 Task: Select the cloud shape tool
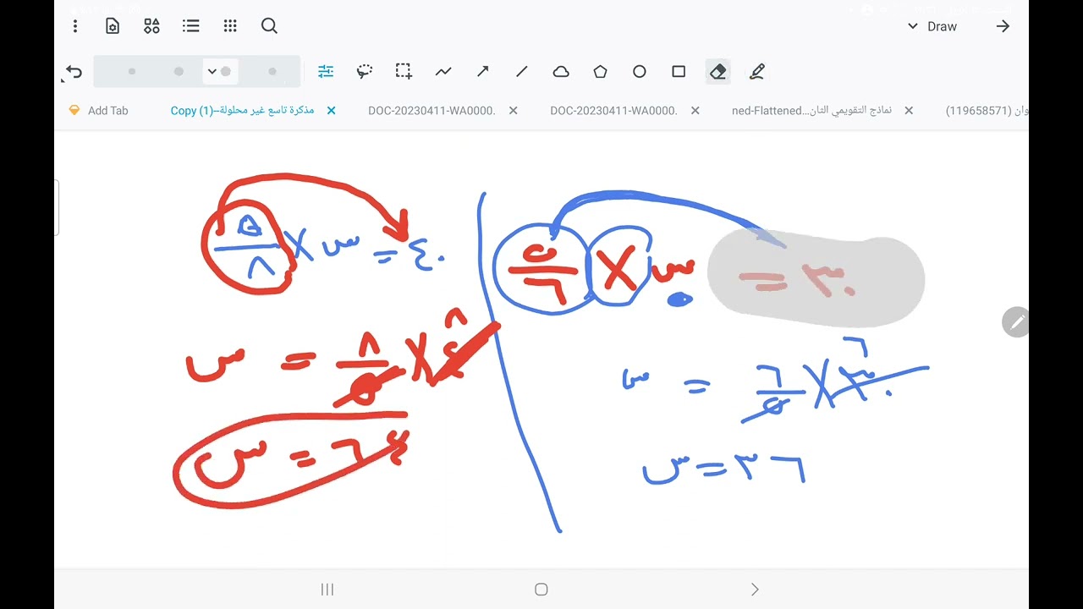click(561, 72)
